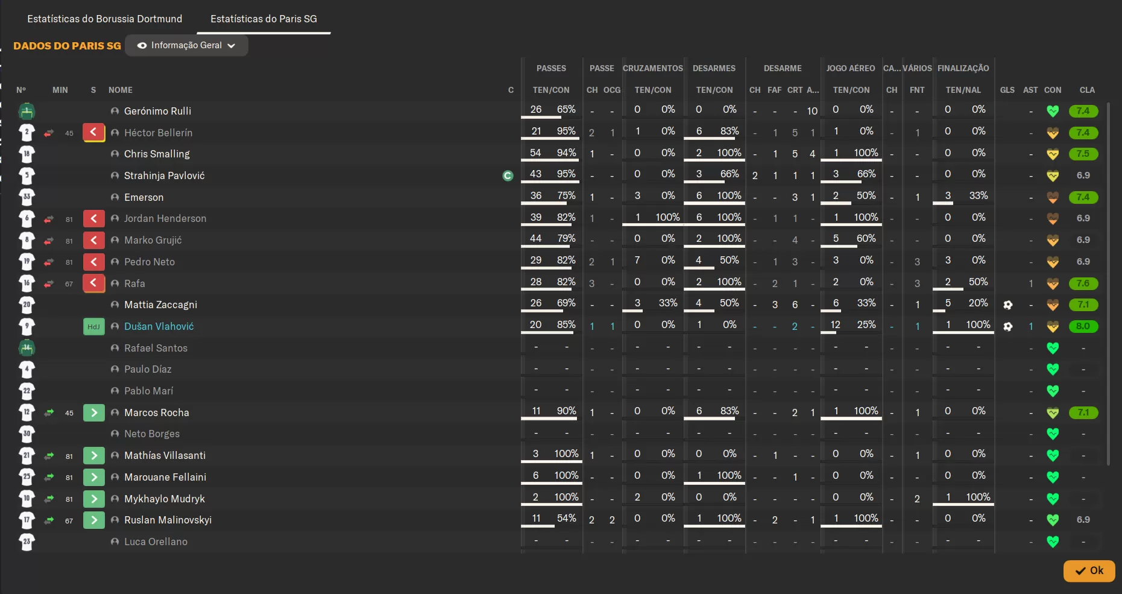1122x594 pixels.
Task: Click the red substituted-off icon for Rafa
Action: click(x=93, y=283)
